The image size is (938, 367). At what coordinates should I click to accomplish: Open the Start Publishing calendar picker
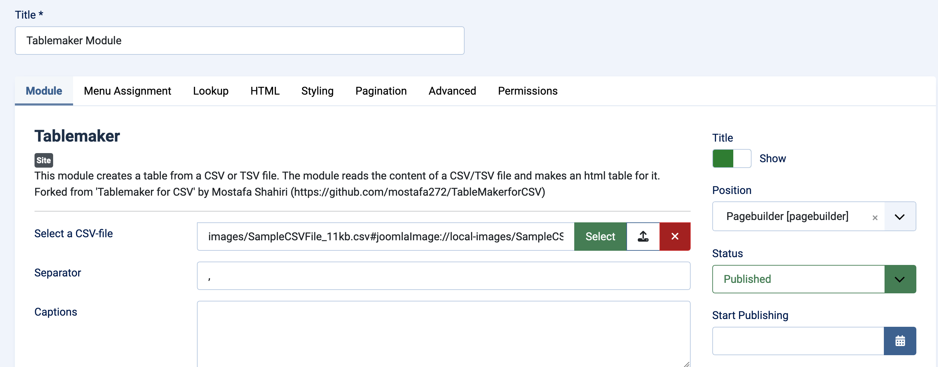899,341
